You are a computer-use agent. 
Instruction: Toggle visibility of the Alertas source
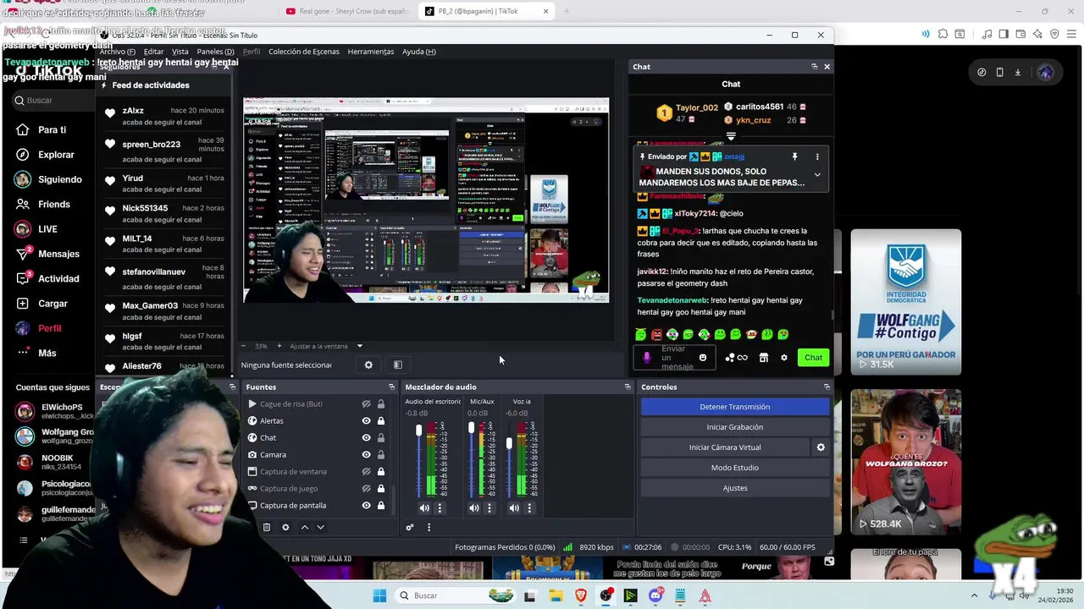coord(366,421)
